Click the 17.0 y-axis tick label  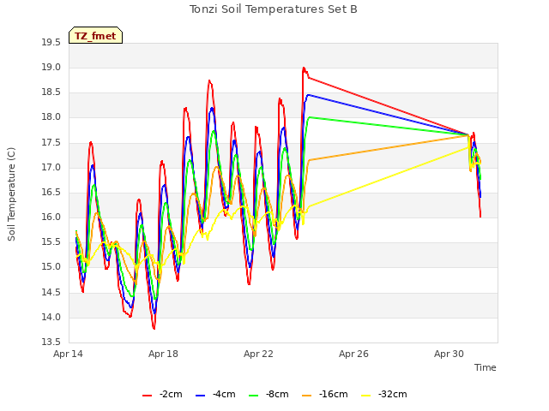pos(51,168)
